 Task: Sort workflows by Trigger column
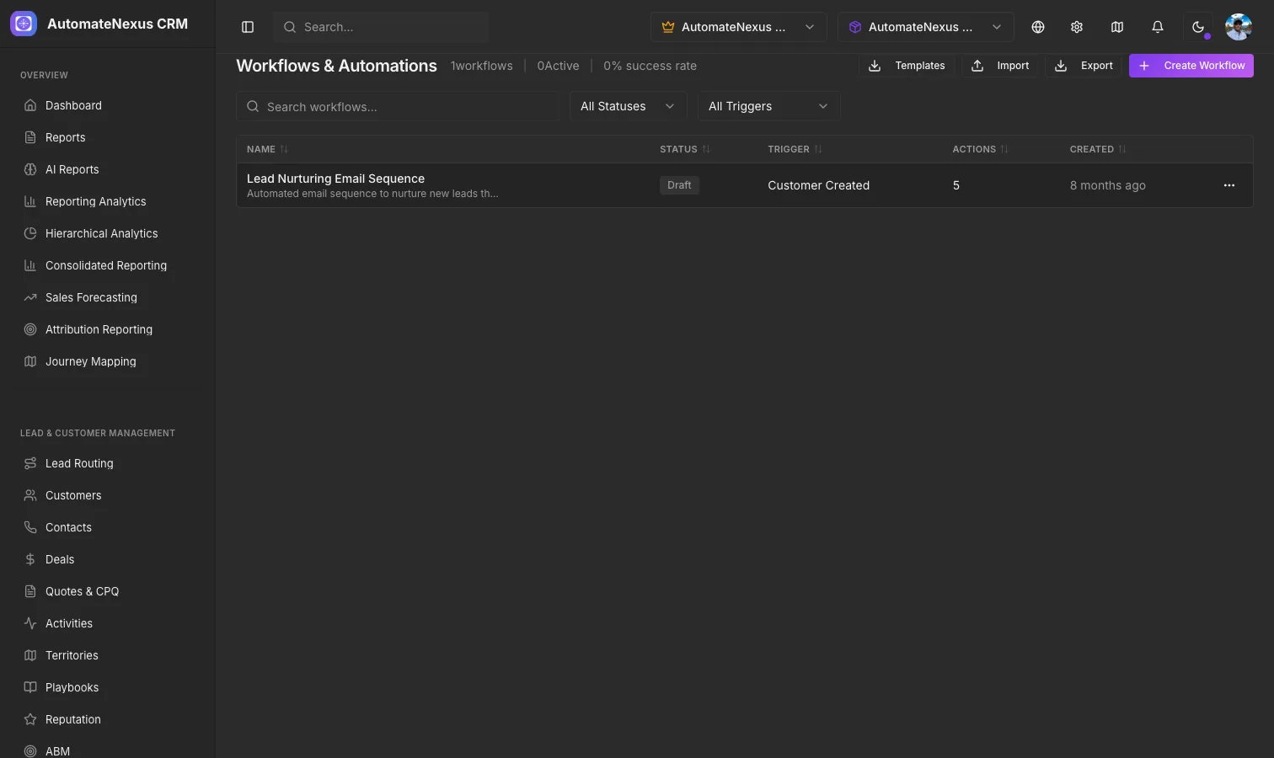tap(795, 149)
